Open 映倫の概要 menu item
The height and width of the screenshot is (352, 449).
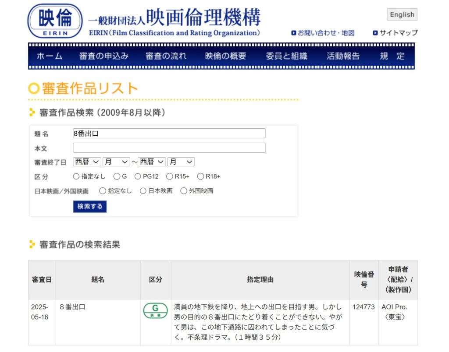(x=226, y=56)
